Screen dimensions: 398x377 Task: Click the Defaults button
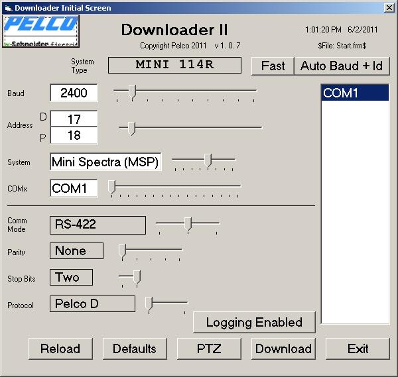pyautogui.click(x=135, y=349)
